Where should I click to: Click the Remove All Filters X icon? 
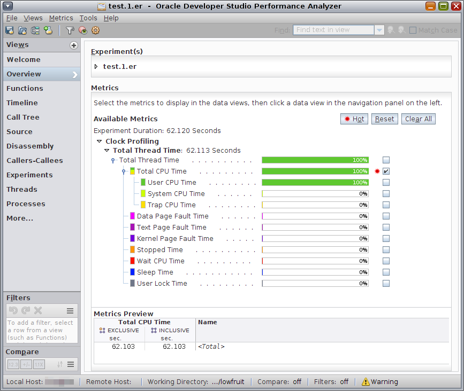(38, 310)
